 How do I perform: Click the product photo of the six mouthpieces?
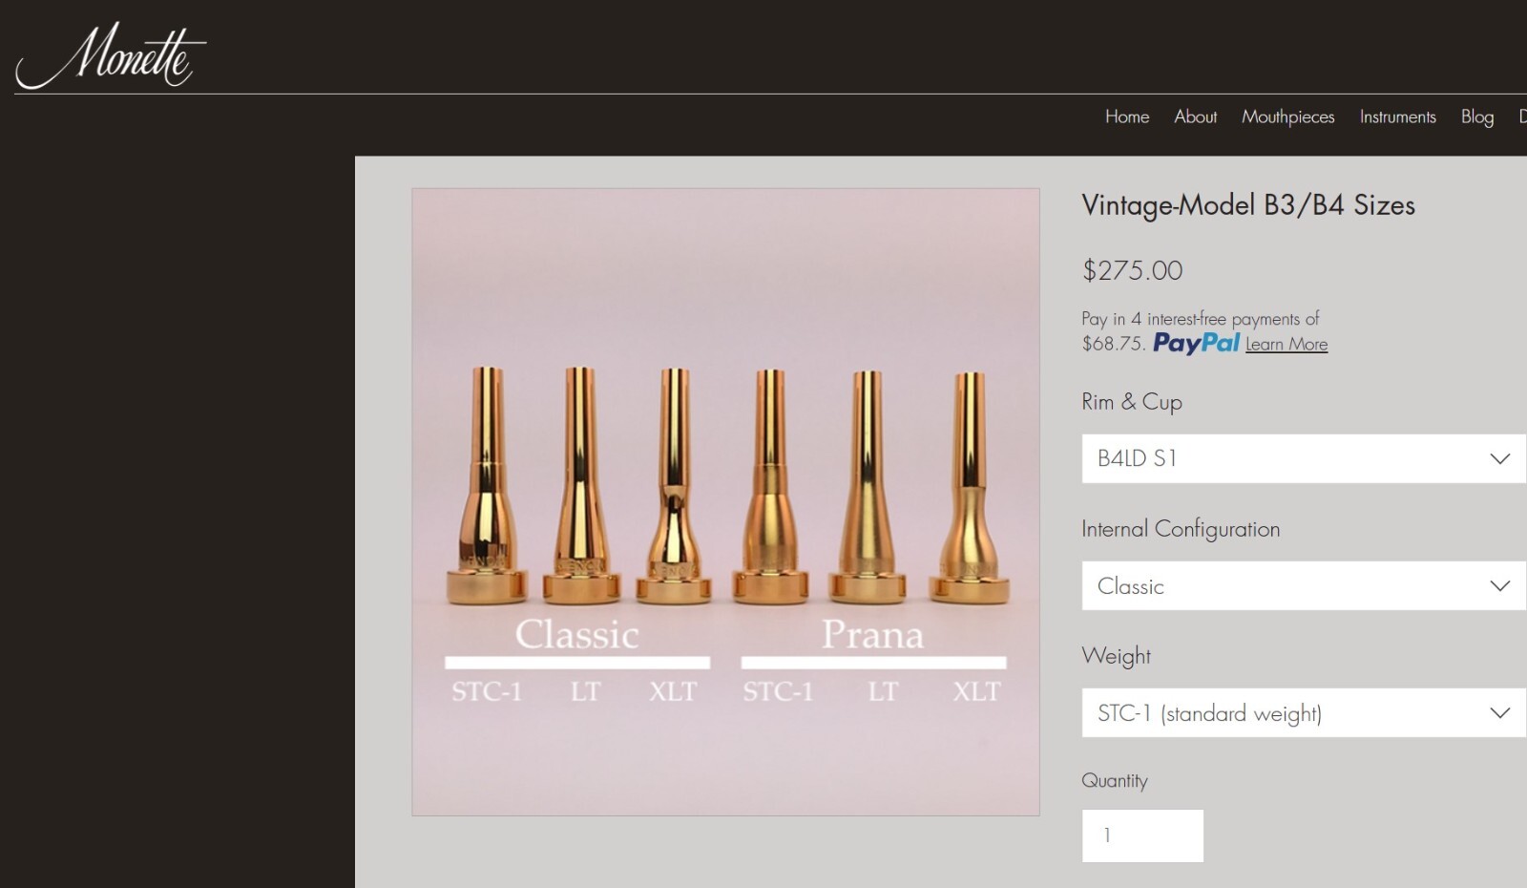pyautogui.click(x=725, y=501)
